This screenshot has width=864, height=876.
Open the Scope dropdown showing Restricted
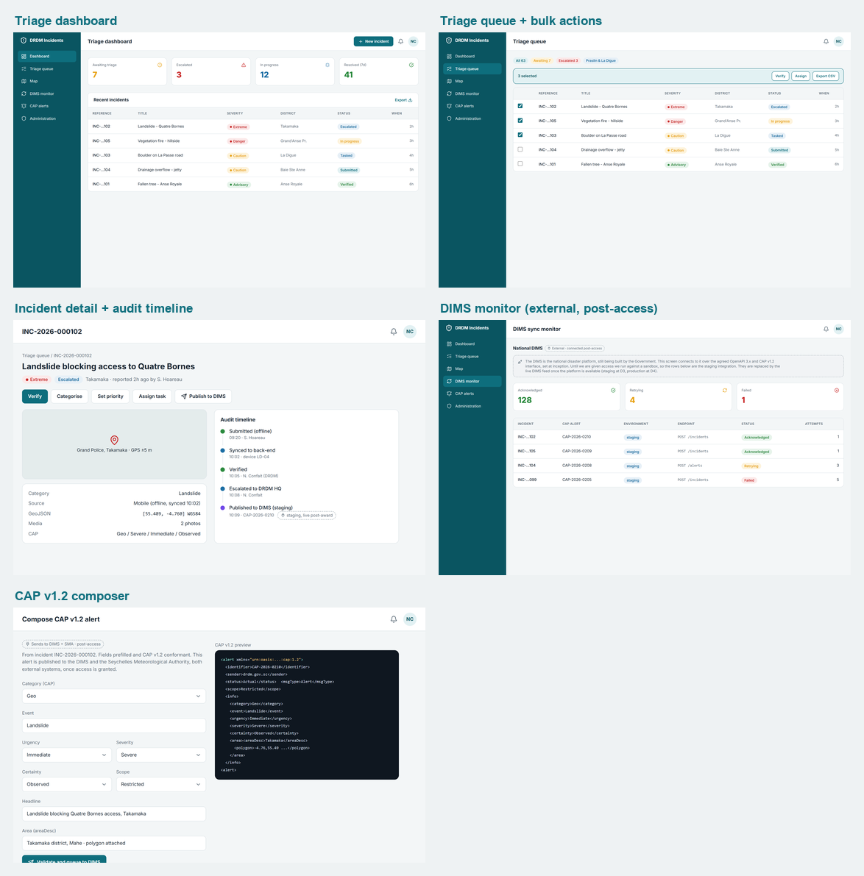161,784
